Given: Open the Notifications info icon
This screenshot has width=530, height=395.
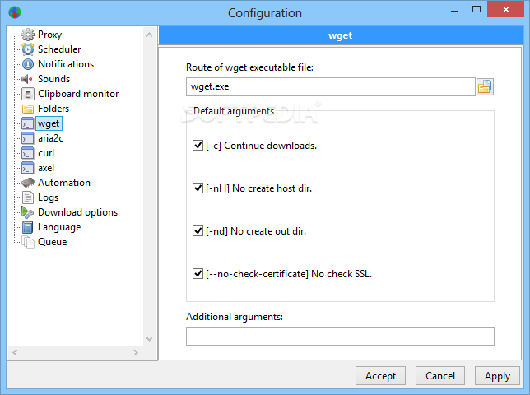Looking at the screenshot, I should click(28, 64).
